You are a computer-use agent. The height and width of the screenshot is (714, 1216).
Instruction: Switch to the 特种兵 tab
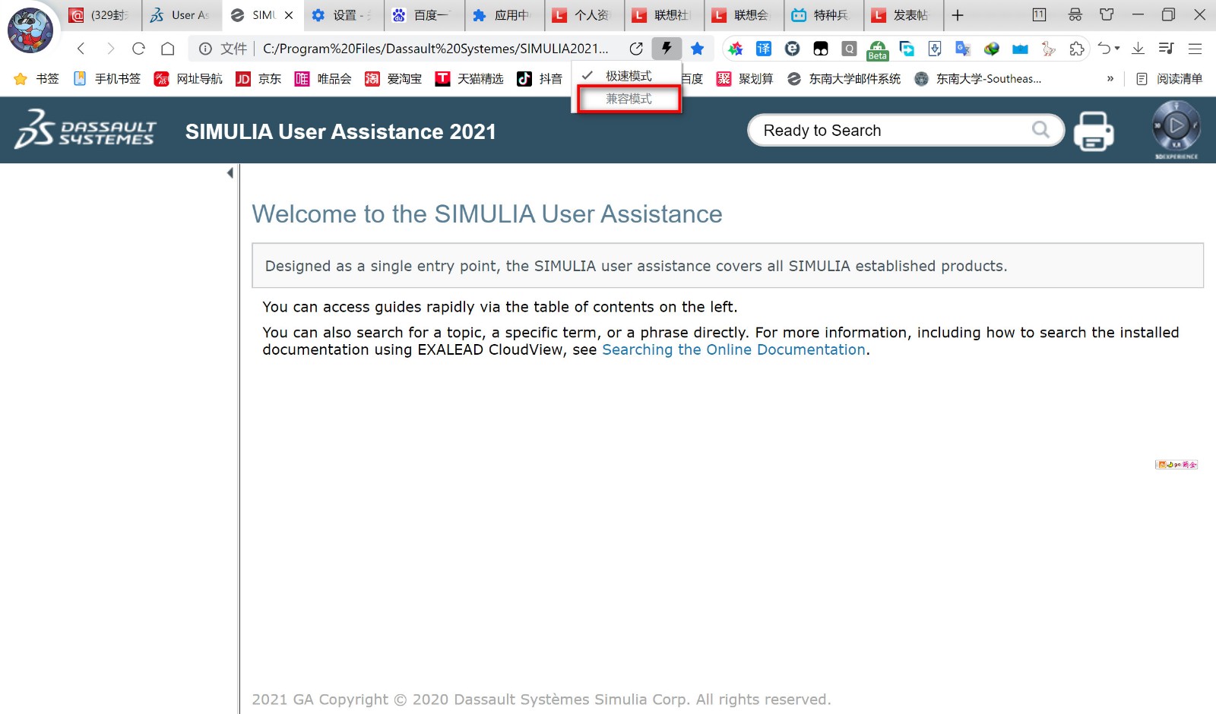point(823,15)
